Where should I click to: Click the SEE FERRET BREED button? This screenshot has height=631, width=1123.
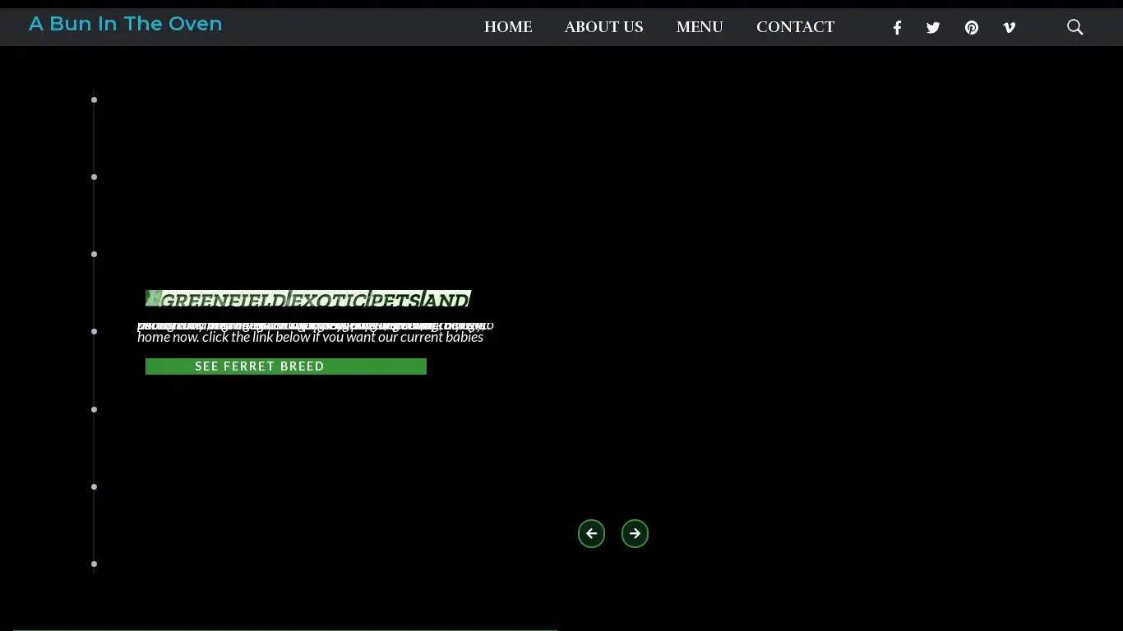[286, 366]
